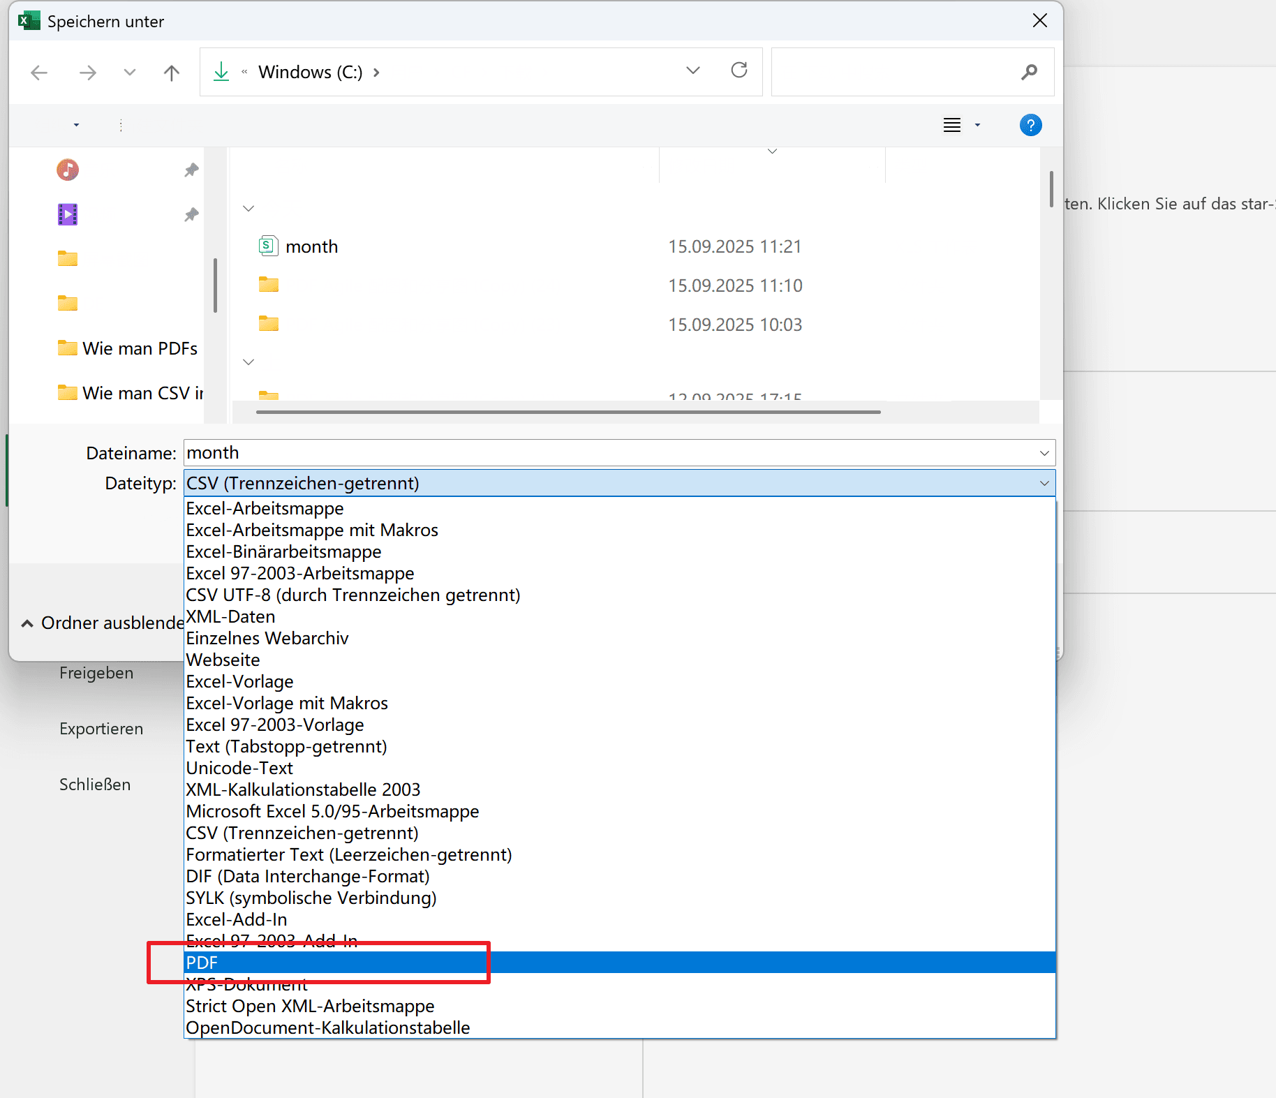Open the address bar history dropdown
Image resolution: width=1276 pixels, height=1098 pixels.
[693, 71]
